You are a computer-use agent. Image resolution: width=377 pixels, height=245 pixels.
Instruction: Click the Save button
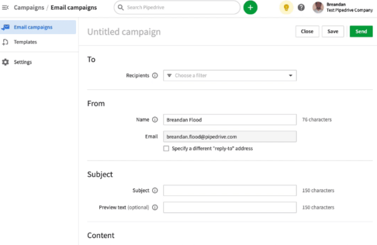(333, 31)
